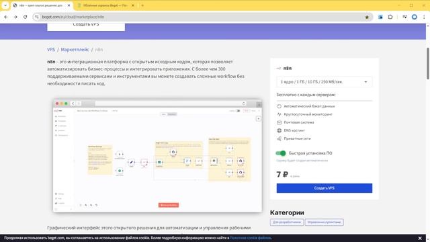Switch to the n8n open-source tab
The image size is (430, 242).
click(x=42, y=5)
